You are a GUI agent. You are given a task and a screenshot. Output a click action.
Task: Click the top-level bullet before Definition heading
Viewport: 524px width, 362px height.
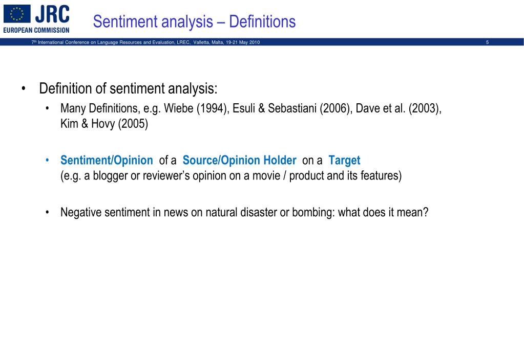click(24, 89)
